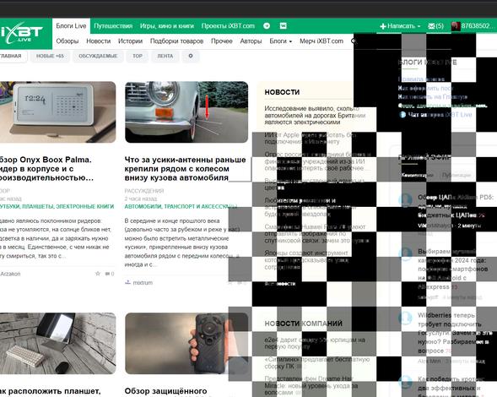Image resolution: width=497 pixels, height=397 pixels.
Task: Open comments icon on Onyx Boox post
Action: 110,274
